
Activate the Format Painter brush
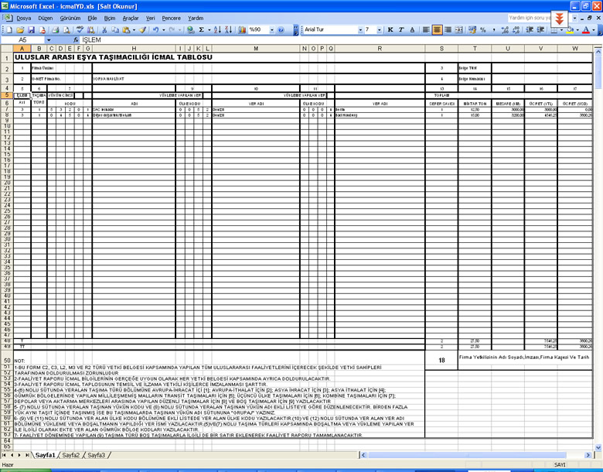click(143, 29)
